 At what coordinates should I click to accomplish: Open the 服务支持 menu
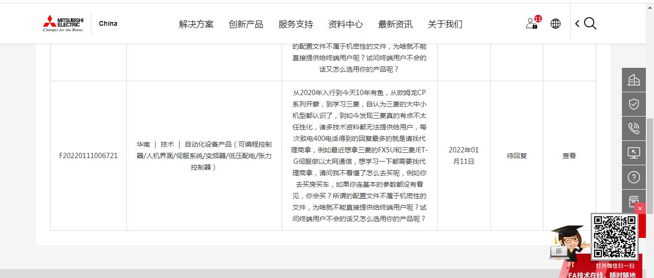pos(296,24)
